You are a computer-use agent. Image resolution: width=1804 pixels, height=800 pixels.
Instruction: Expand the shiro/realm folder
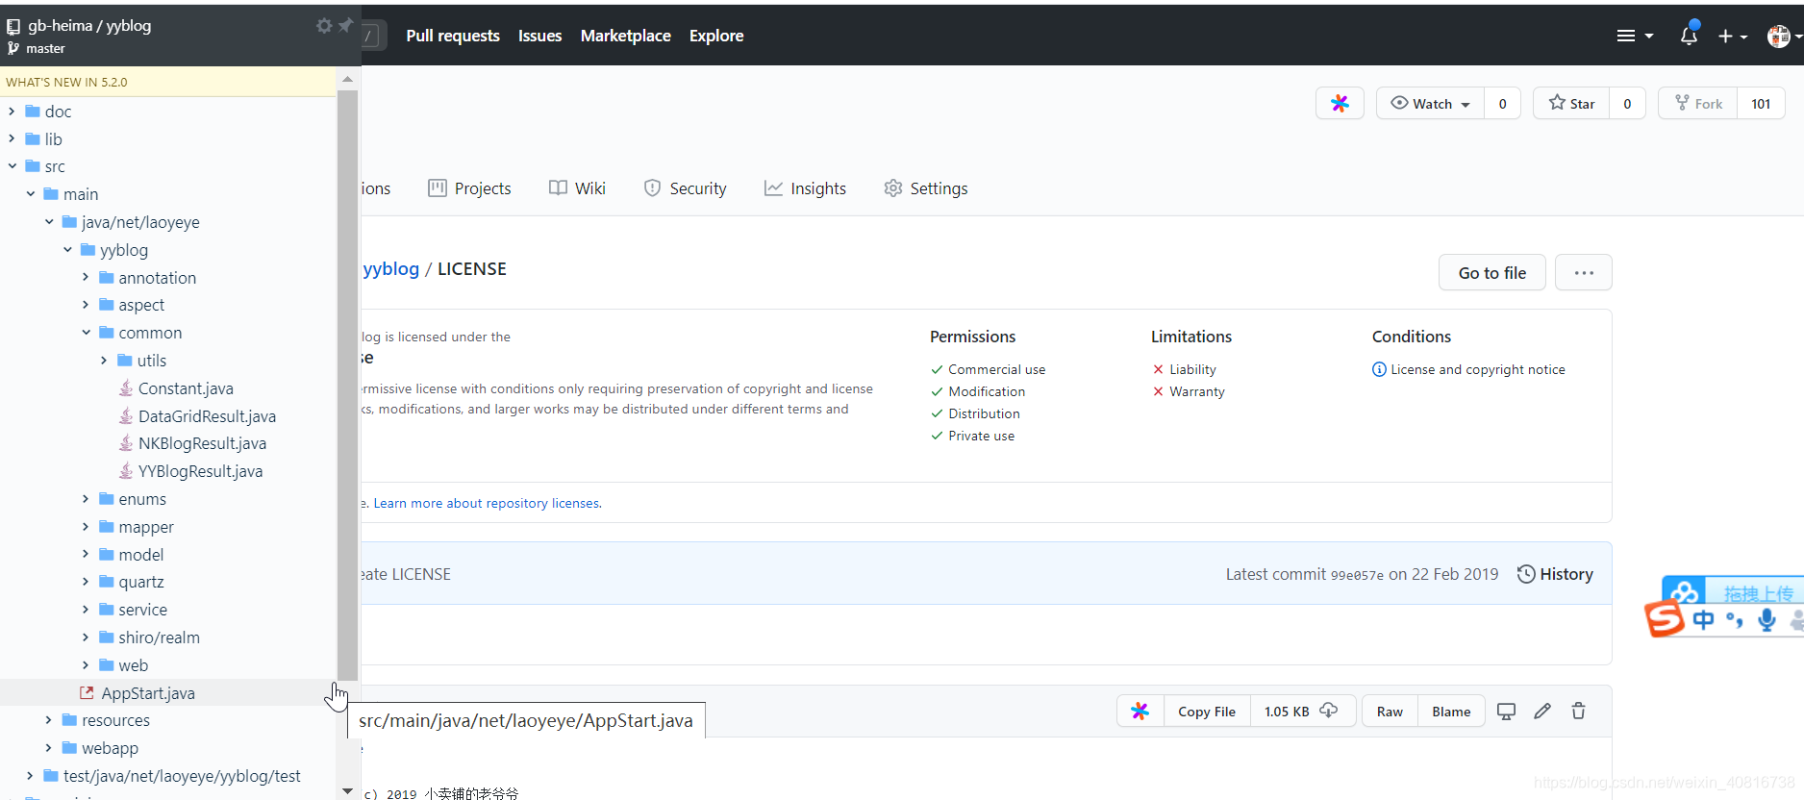[86, 637]
